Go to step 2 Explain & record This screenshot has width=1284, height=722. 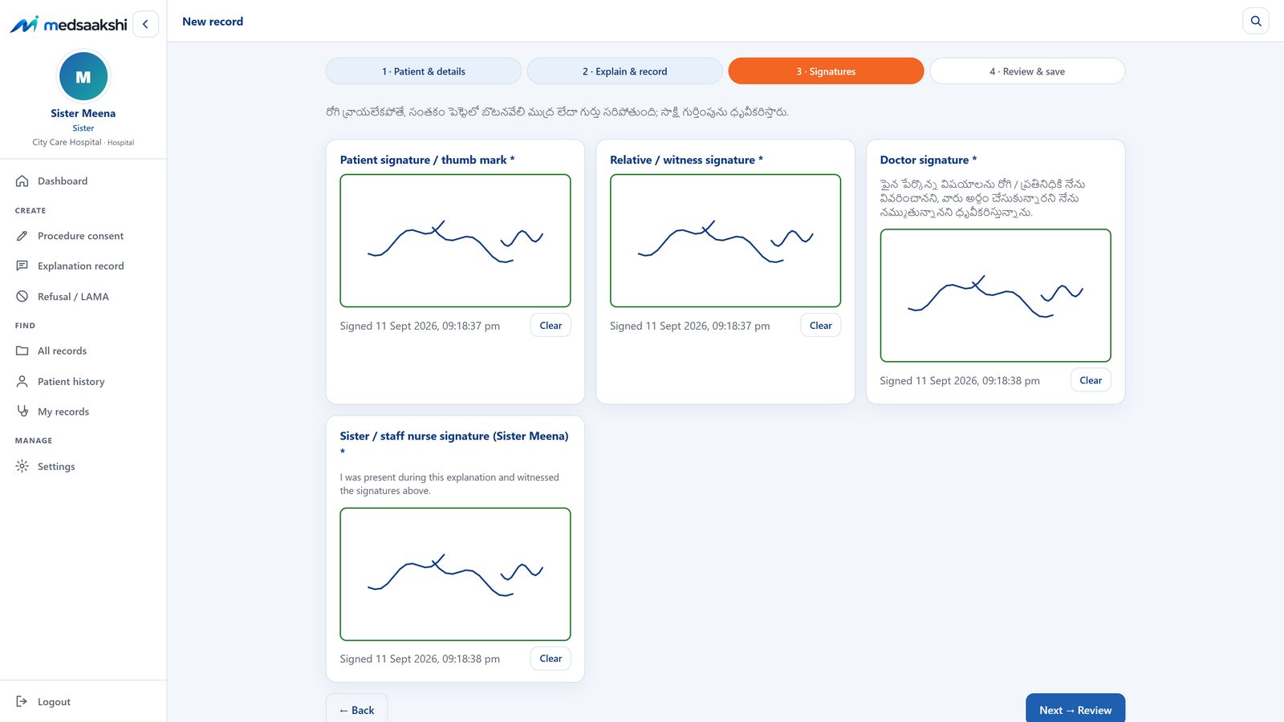(625, 71)
